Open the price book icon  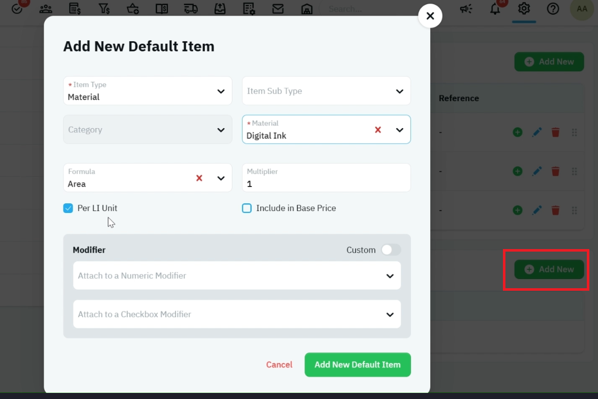tap(162, 9)
